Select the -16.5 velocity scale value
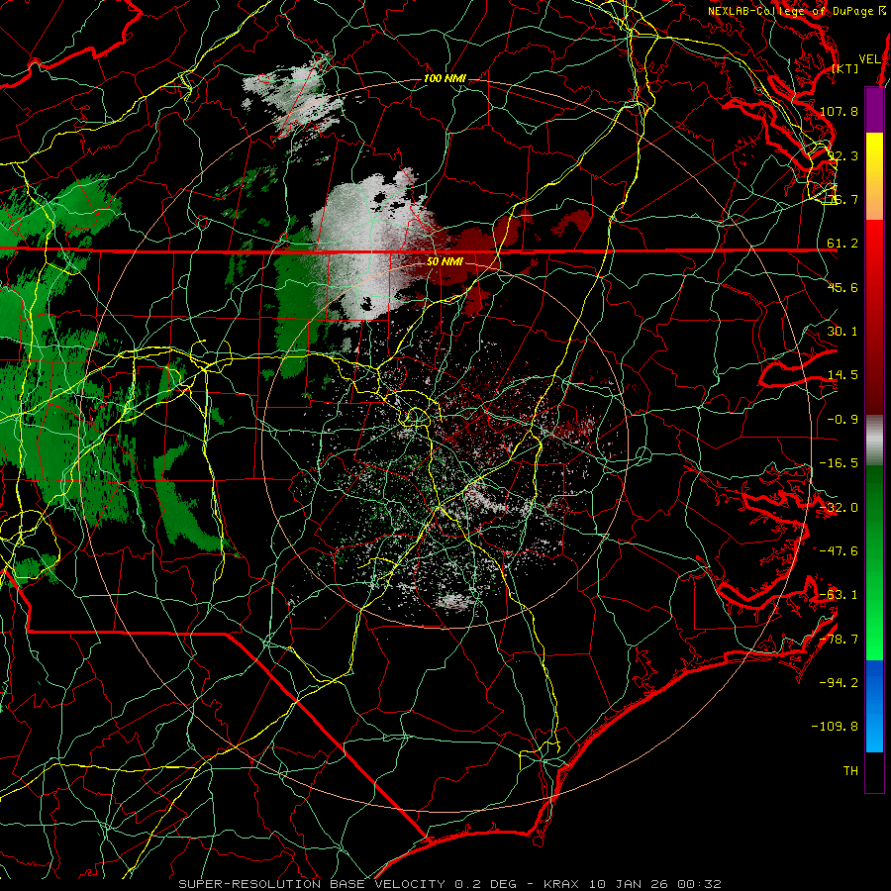The width and height of the screenshot is (891, 891). pyautogui.click(x=839, y=463)
